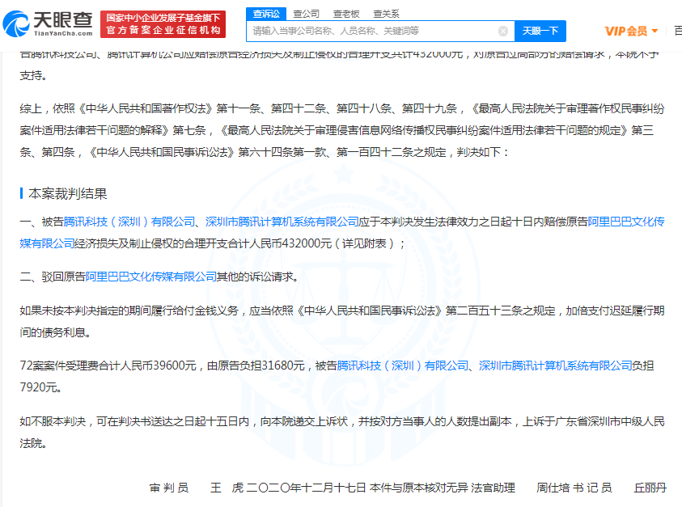Screen dimensions: 682x507
Task: Switch to the 查老板 tab
Action: [345, 14]
